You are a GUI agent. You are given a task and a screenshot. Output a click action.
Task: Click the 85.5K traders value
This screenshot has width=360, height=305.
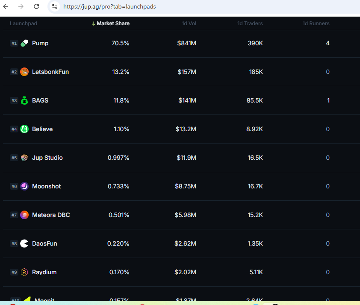(255, 100)
